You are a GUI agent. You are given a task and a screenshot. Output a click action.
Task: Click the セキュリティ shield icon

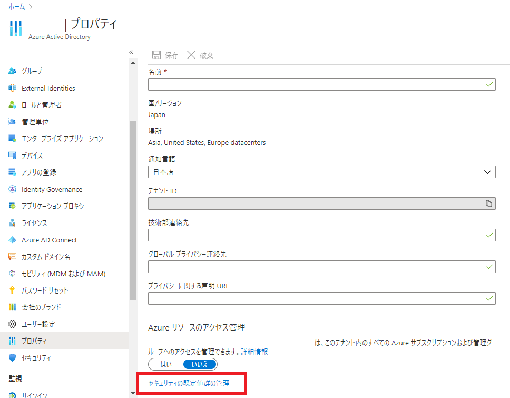pyautogui.click(x=12, y=357)
